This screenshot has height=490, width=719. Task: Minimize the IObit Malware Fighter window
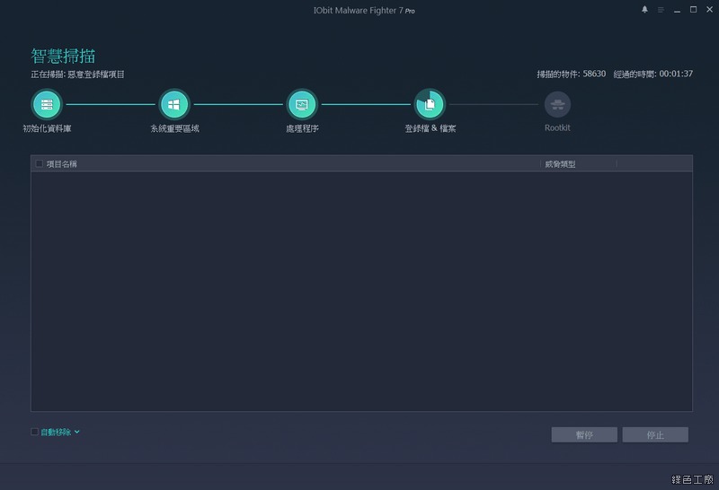(678, 10)
